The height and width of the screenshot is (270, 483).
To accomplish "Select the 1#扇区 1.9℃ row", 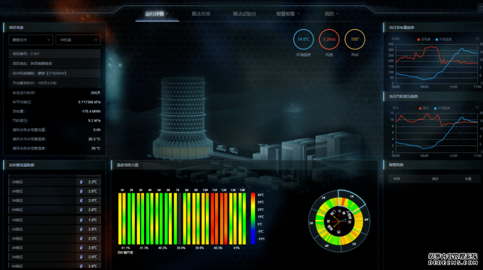I will [55, 220].
